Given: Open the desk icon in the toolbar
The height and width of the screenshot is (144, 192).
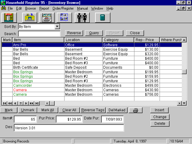Looking at the screenshot, I should tap(29, 17).
